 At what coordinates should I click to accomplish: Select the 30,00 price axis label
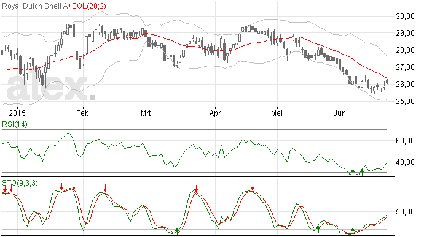coord(405,17)
